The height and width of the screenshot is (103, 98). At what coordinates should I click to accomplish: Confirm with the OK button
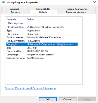tap(48, 99)
